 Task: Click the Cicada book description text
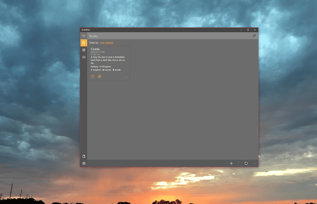108,60
